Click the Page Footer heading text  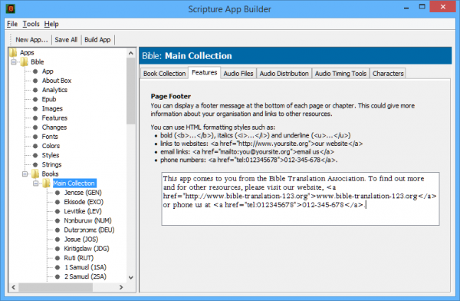coord(171,97)
